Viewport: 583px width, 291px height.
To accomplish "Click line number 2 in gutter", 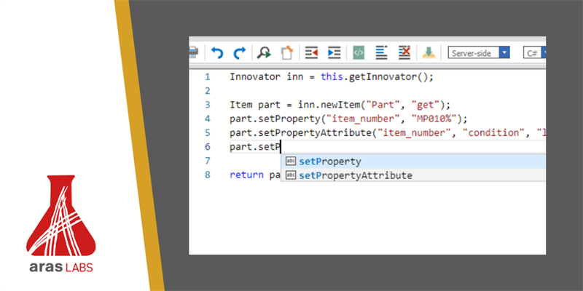I will click(207, 91).
